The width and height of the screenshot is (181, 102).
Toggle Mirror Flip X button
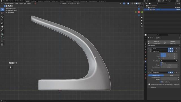point(163,58)
